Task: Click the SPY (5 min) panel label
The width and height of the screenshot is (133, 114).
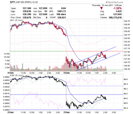Action: (x=17, y=20)
